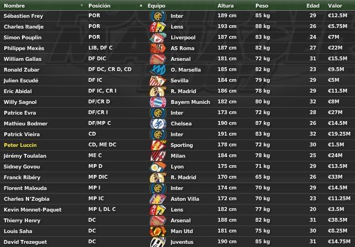Click the O. Marsella club logo
Image resolution: width=355 pixels, height=247 pixels.
(158, 69)
